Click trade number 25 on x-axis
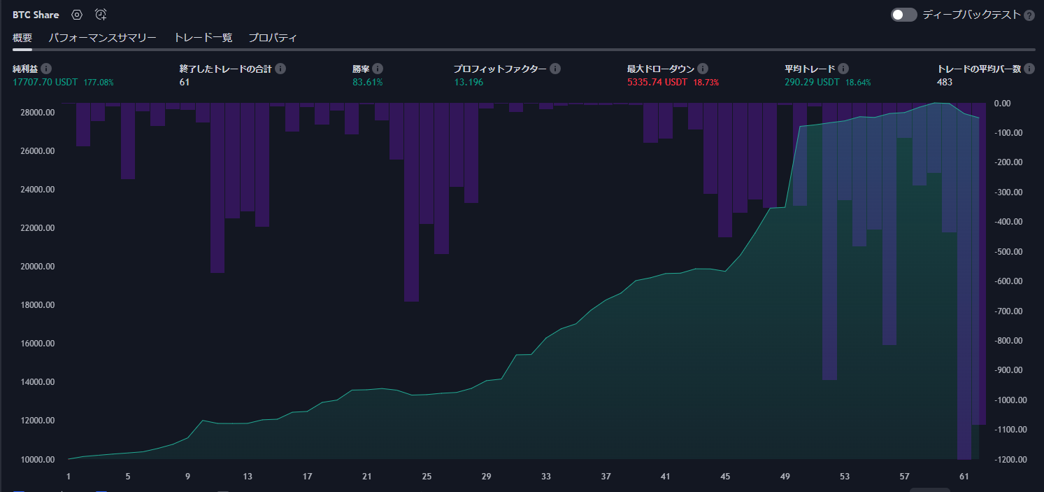Screen dimensions: 1044x492 pos(427,477)
